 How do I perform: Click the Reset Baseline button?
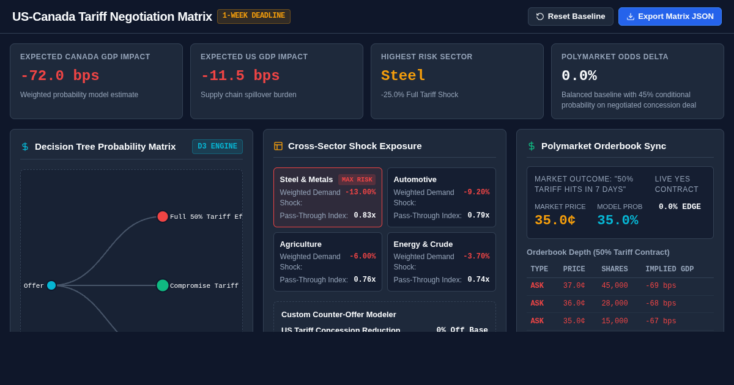(x=570, y=16)
